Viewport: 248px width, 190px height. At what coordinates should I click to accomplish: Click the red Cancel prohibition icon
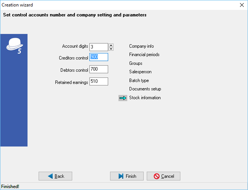(157, 176)
